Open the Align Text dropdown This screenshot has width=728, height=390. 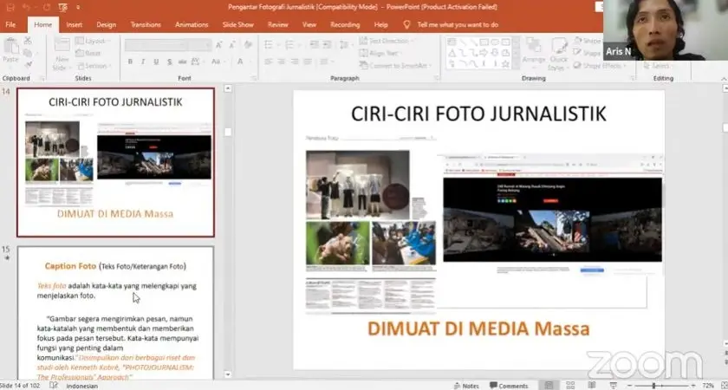(x=381, y=54)
